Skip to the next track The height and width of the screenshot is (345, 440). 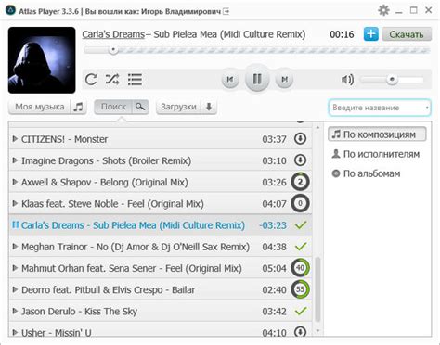[x=284, y=80]
